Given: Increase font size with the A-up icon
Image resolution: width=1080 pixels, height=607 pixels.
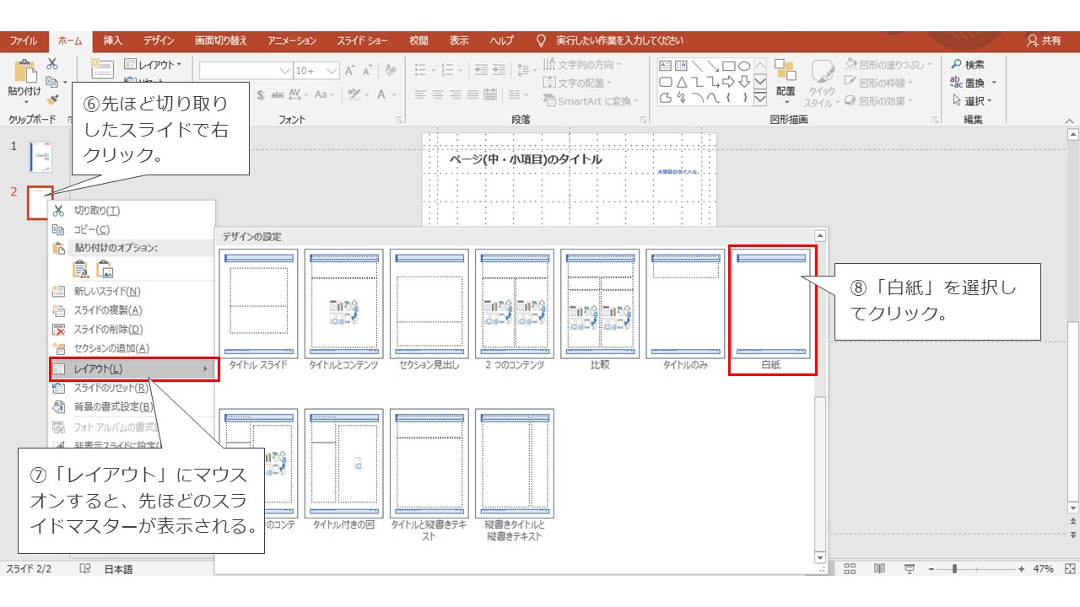Looking at the screenshot, I should [x=350, y=71].
